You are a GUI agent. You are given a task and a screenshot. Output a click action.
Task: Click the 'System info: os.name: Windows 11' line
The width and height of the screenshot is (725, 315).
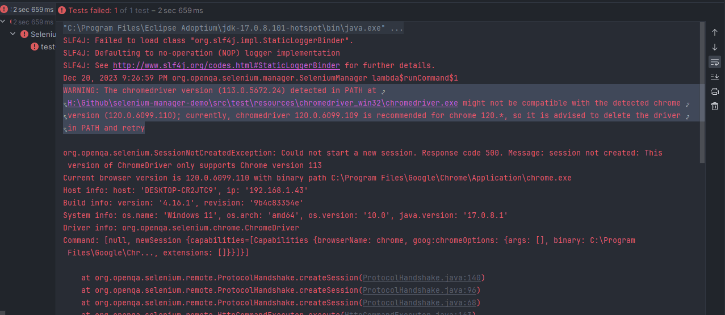[x=286, y=215]
